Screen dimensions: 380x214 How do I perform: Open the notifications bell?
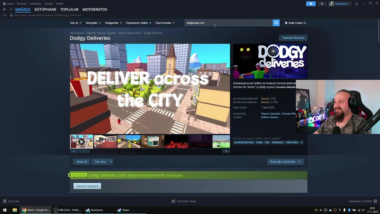coord(322,4)
